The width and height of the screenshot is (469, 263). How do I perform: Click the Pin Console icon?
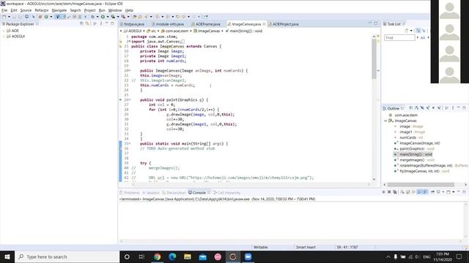[x=432, y=192]
